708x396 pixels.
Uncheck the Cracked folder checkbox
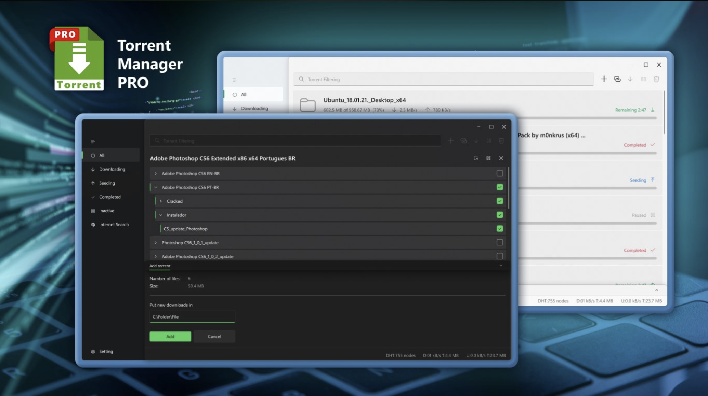click(x=500, y=201)
